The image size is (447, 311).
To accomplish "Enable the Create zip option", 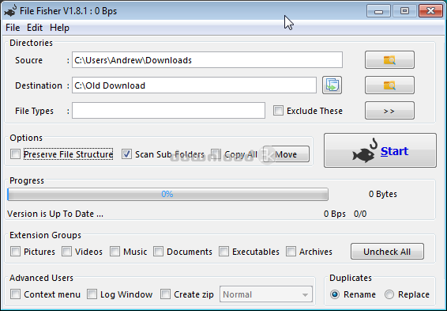I will point(165,294).
